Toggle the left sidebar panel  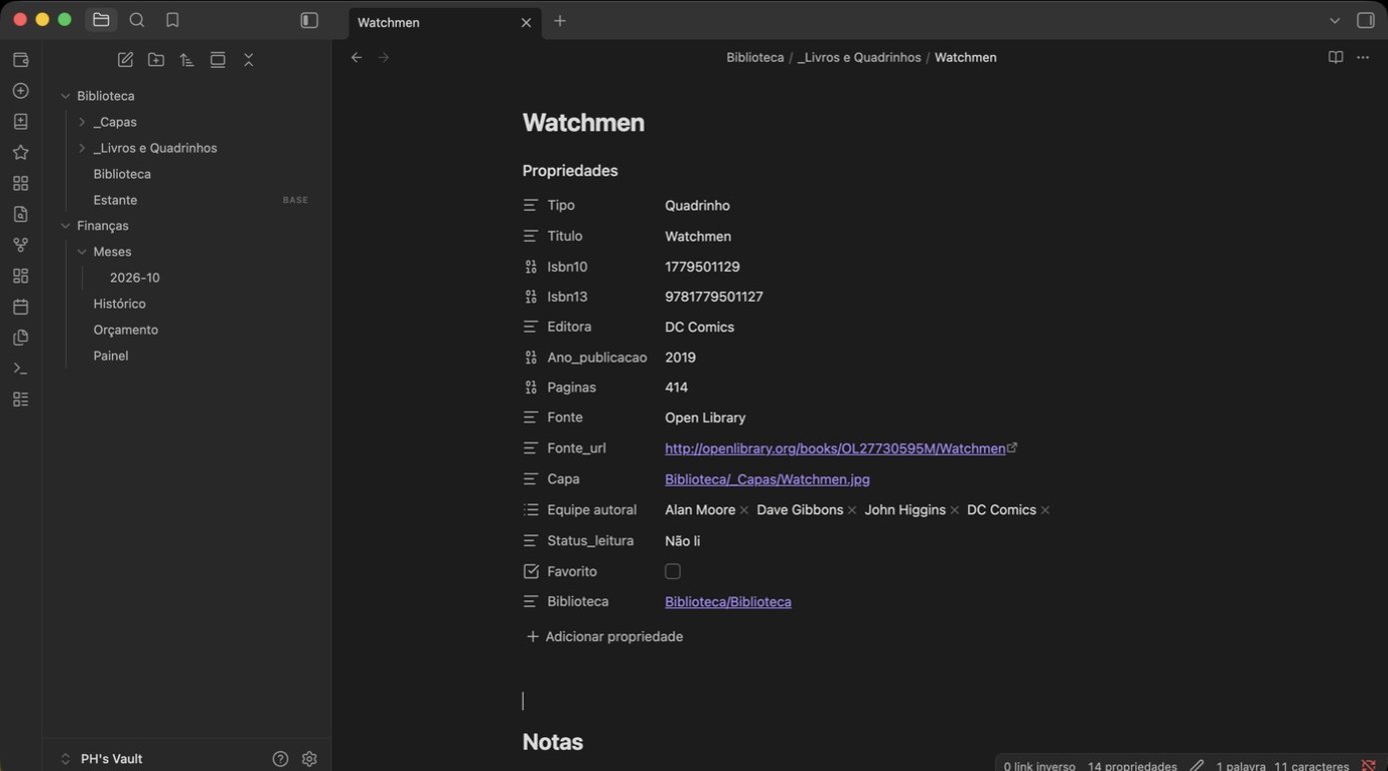(x=309, y=20)
